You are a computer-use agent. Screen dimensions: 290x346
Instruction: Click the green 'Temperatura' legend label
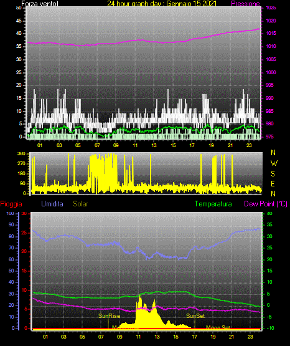coord(213,204)
